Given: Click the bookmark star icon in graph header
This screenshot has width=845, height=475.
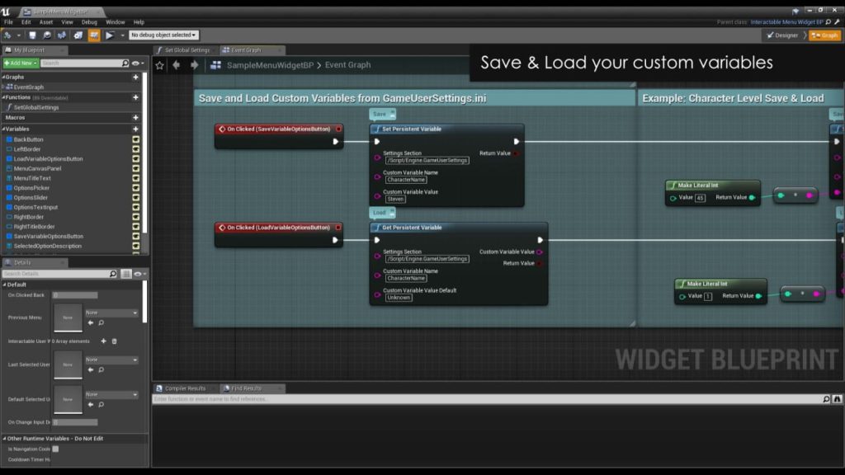Looking at the screenshot, I should (x=160, y=65).
